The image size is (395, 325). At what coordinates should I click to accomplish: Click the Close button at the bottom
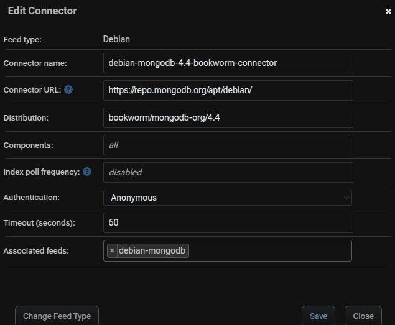coord(363,316)
